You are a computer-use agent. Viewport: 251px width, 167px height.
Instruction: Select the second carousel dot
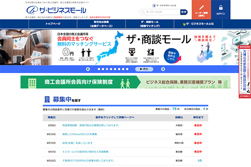point(103,69)
